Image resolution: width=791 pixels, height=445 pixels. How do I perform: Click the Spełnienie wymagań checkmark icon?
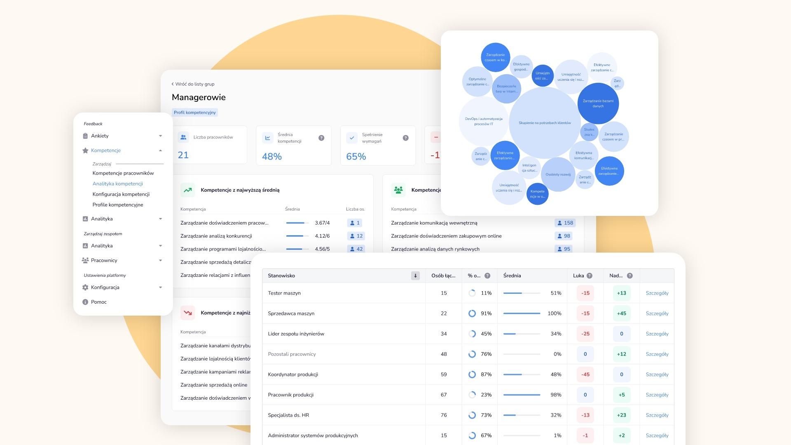point(352,138)
